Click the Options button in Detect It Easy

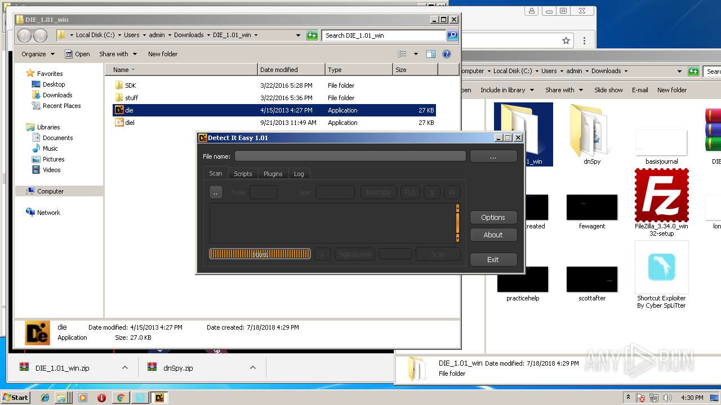click(493, 218)
